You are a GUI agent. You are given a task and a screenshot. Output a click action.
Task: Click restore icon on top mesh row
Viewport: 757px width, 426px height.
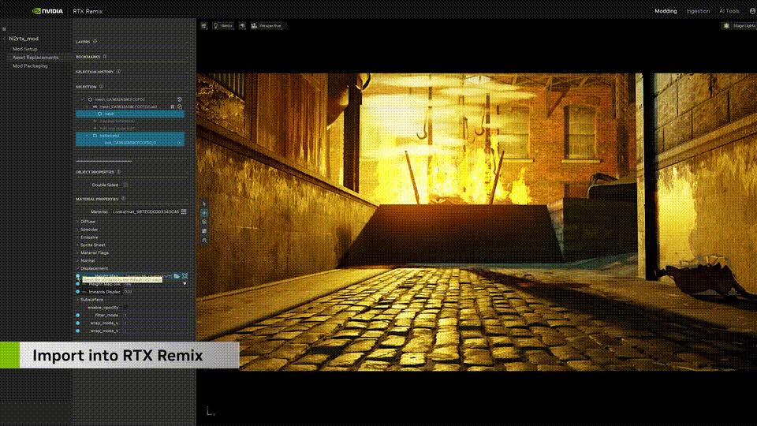[180, 99]
